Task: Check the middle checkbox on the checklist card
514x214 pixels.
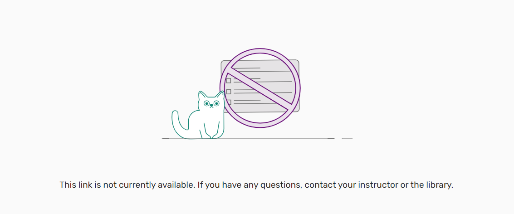Action: tap(229, 92)
